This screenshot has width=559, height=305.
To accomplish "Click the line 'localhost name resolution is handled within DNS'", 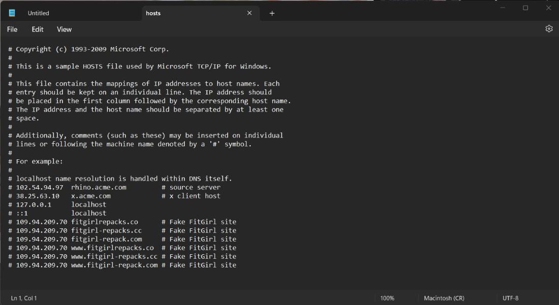I will pos(120,179).
